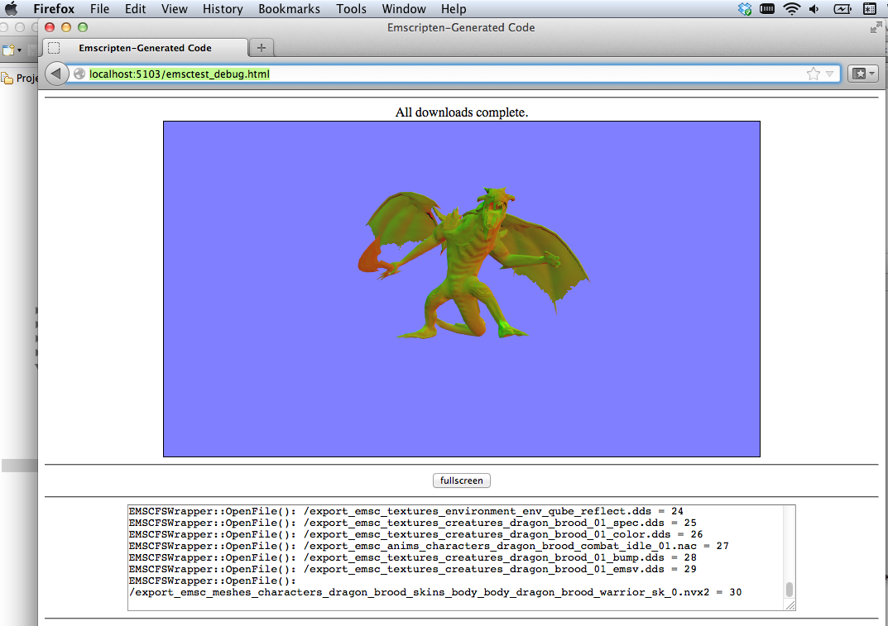Open the URL history dropdown arrow
The width and height of the screenshot is (888, 626).
tap(830, 74)
